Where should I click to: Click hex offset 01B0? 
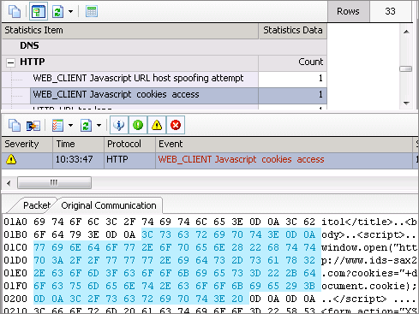pos(15,234)
